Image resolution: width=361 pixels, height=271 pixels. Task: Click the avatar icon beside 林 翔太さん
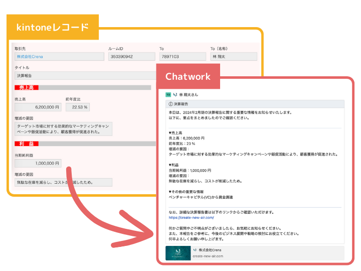coord(175,95)
